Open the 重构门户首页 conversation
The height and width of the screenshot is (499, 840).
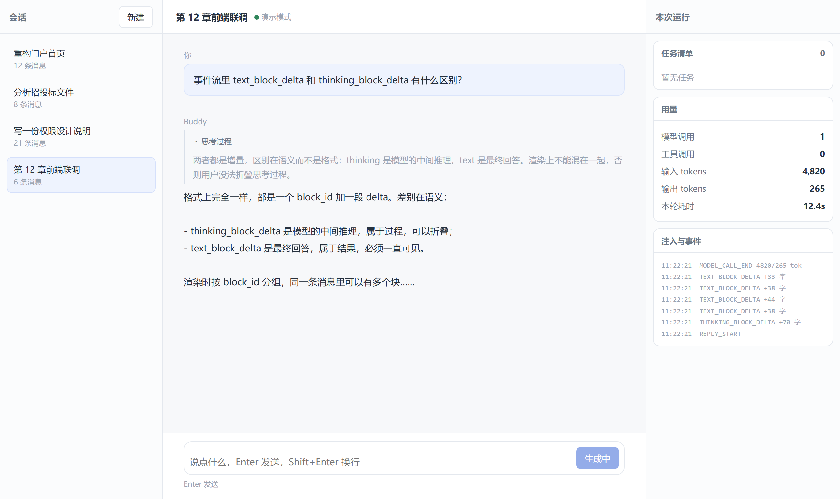81,59
